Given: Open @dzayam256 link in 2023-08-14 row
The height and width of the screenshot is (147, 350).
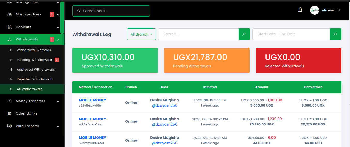Looking at the screenshot, I should pos(165,124).
